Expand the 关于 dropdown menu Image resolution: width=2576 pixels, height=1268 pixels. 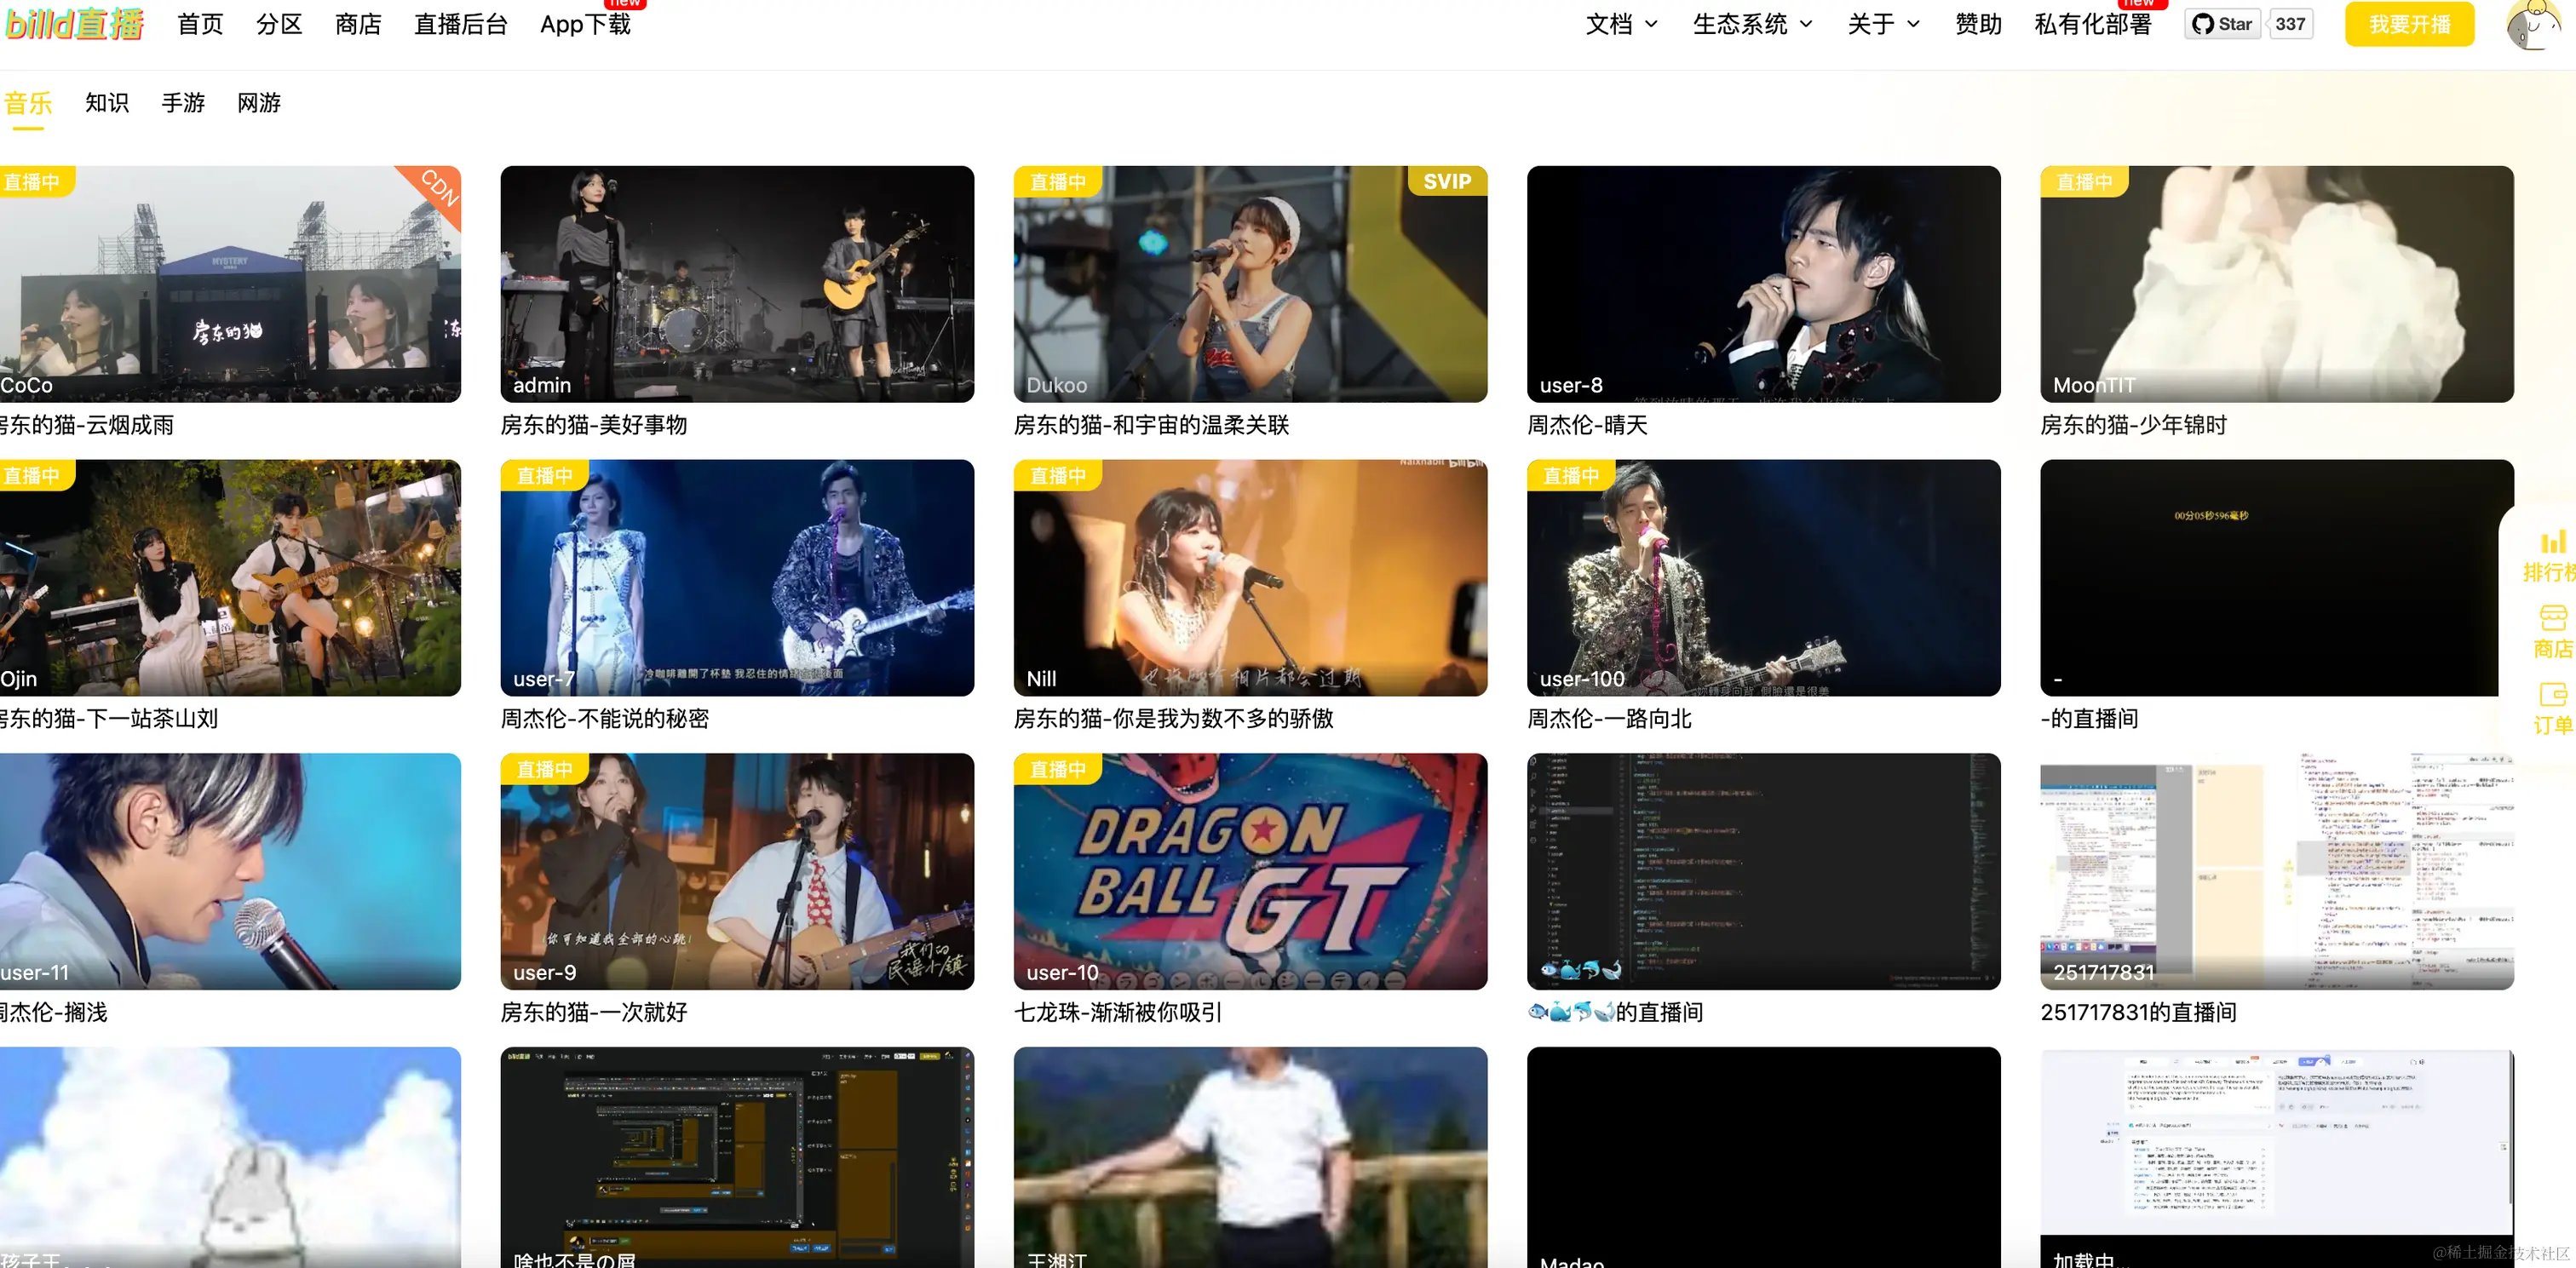coord(1883,24)
